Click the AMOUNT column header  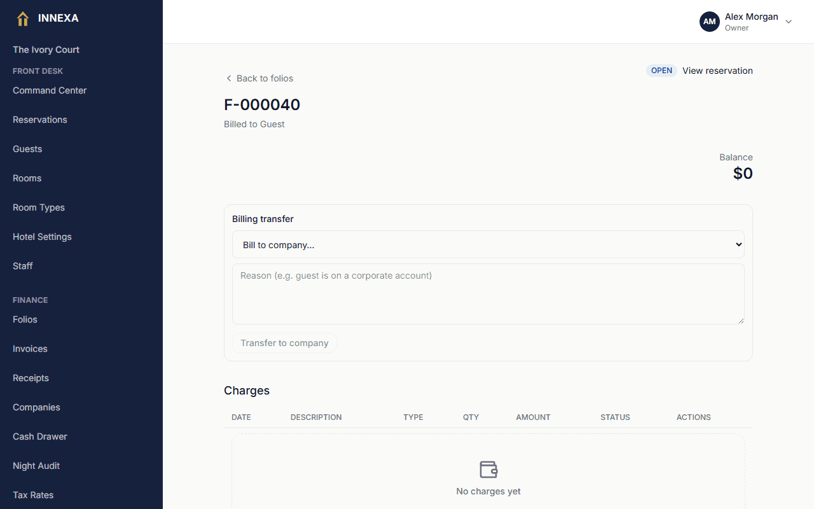point(533,417)
